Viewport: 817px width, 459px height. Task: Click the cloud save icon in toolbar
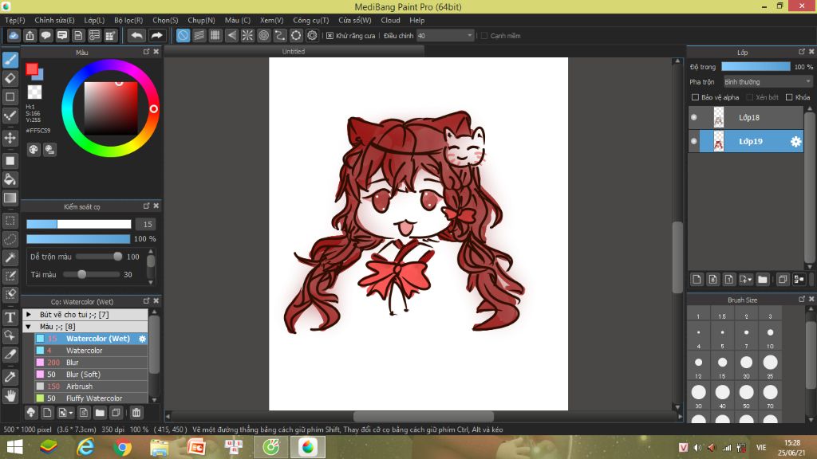coord(14,35)
